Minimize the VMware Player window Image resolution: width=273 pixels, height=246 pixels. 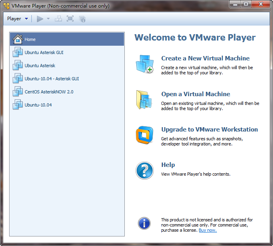tap(235, 4)
